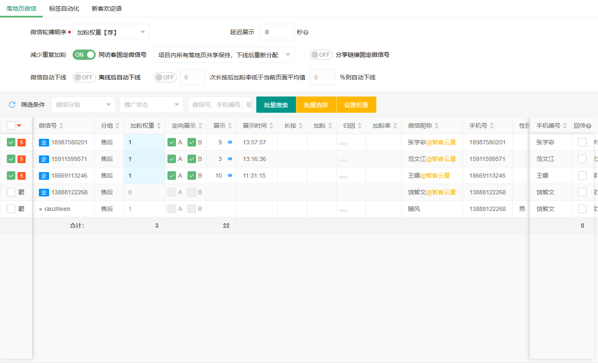
Task: Enable the 次长按后加粉率 auto-offline switch
Action: (165, 77)
